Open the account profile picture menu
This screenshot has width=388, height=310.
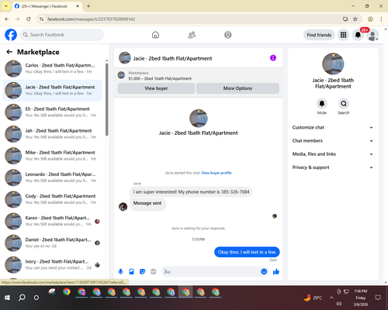372,35
